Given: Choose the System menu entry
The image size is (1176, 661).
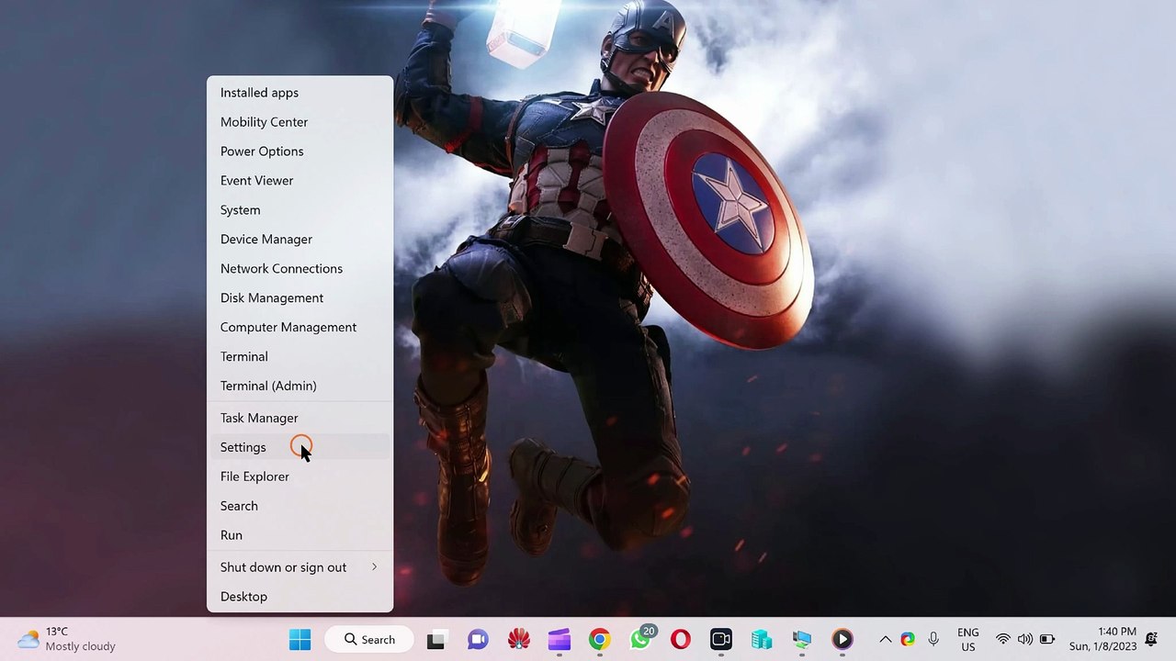Looking at the screenshot, I should [x=300, y=210].
